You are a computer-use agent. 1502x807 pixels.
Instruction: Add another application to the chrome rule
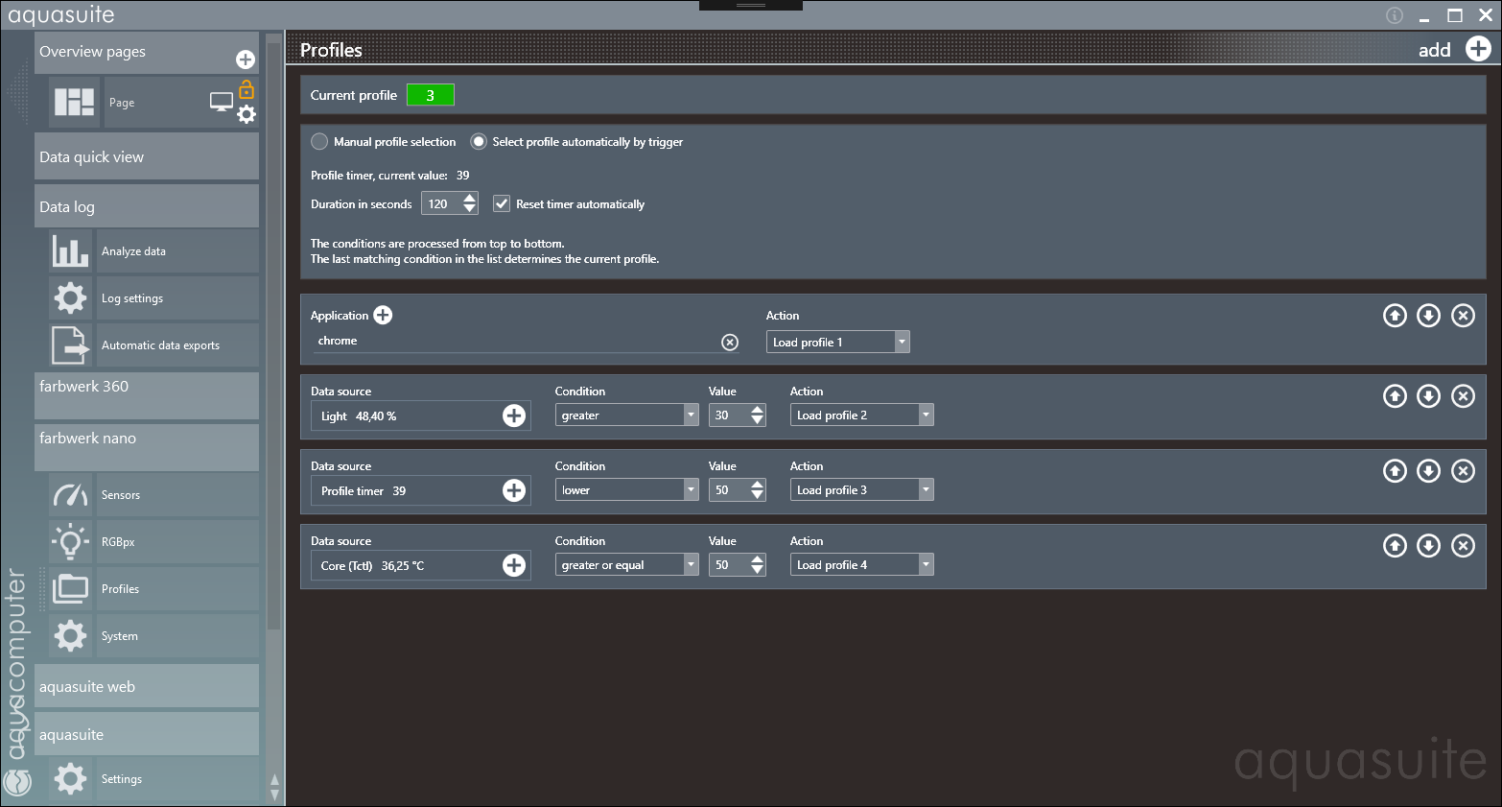[x=383, y=315]
